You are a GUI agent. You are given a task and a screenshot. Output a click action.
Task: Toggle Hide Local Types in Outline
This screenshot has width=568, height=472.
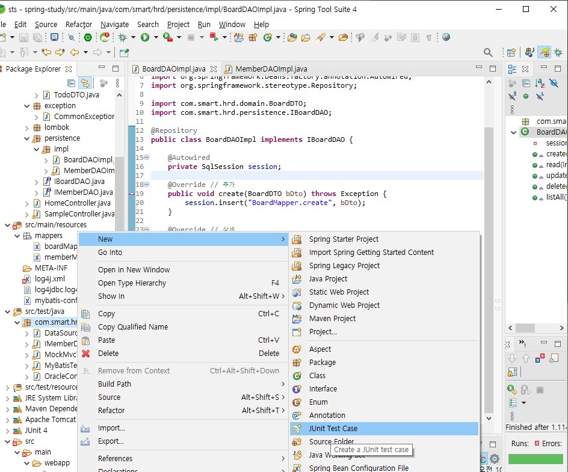tap(540, 96)
